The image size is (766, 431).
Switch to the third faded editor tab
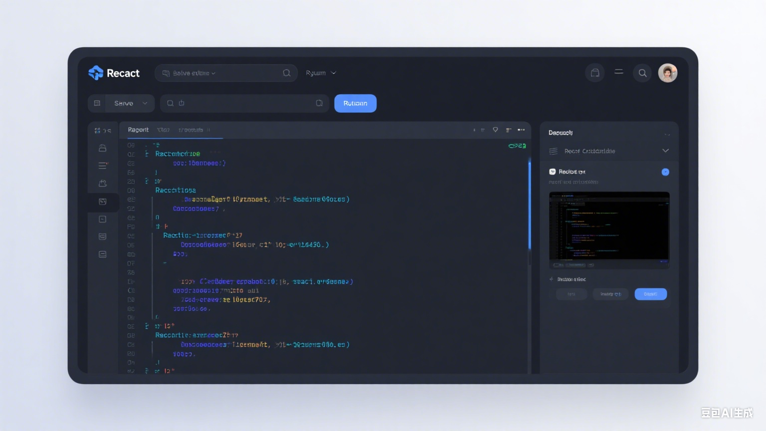pyautogui.click(x=191, y=130)
